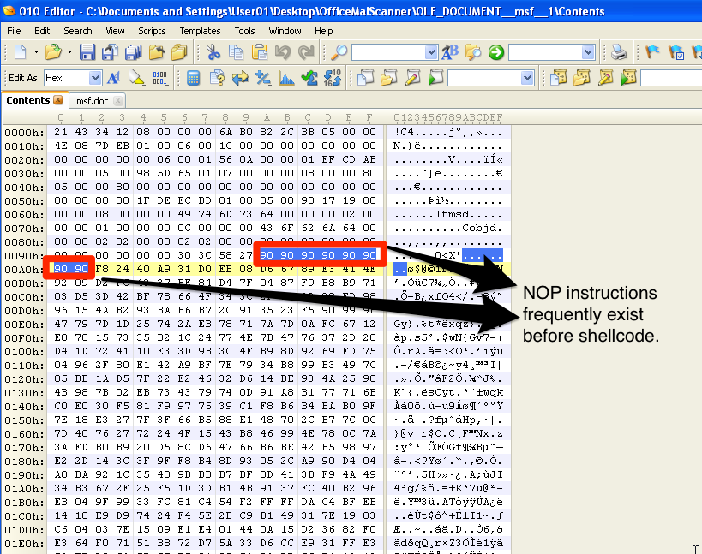The width and height of the screenshot is (702, 554).
Task: Toggle the blue bookmark flag
Action: pos(652,53)
